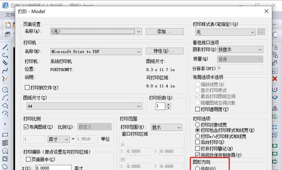This screenshot has width=282, height=170.
Task: Click the 添加... button
Action: pyautogui.click(x=165, y=31)
